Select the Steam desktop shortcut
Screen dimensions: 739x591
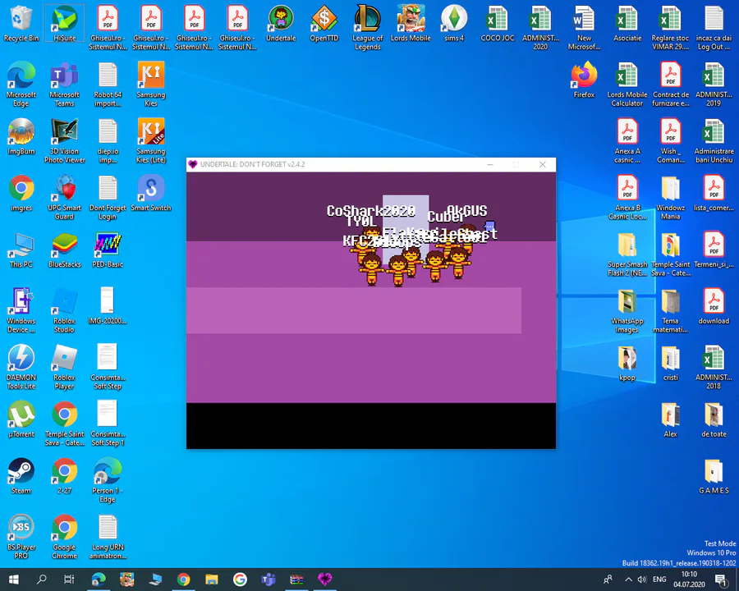pos(21,476)
